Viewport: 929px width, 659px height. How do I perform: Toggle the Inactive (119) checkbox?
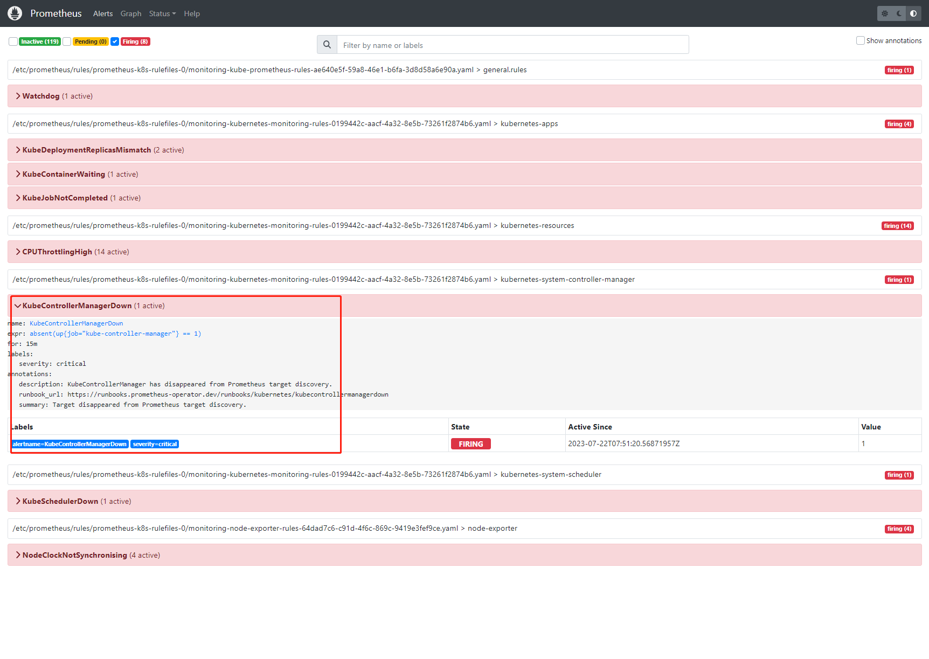click(x=13, y=41)
